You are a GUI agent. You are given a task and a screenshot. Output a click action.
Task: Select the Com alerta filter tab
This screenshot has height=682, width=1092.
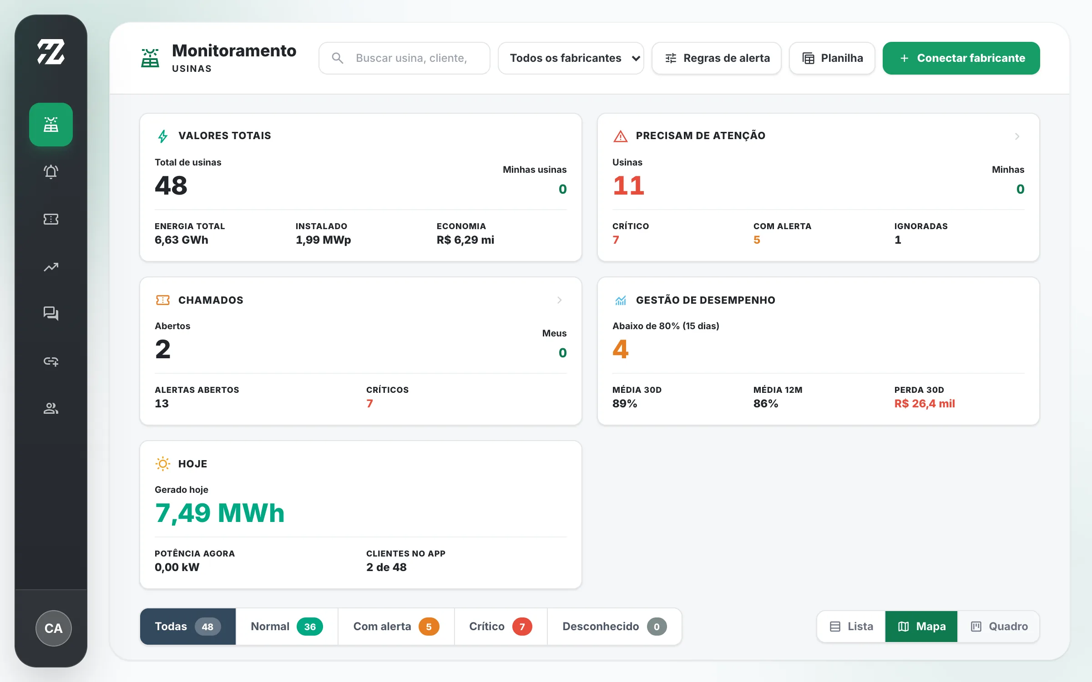click(396, 627)
